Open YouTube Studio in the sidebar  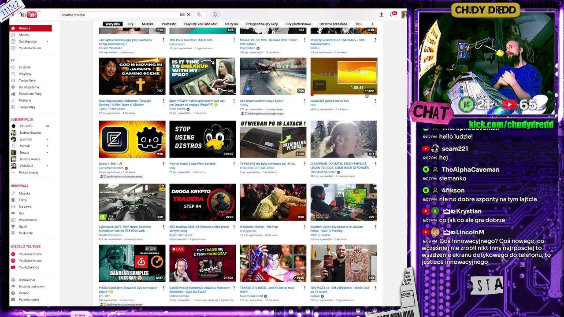(x=30, y=254)
